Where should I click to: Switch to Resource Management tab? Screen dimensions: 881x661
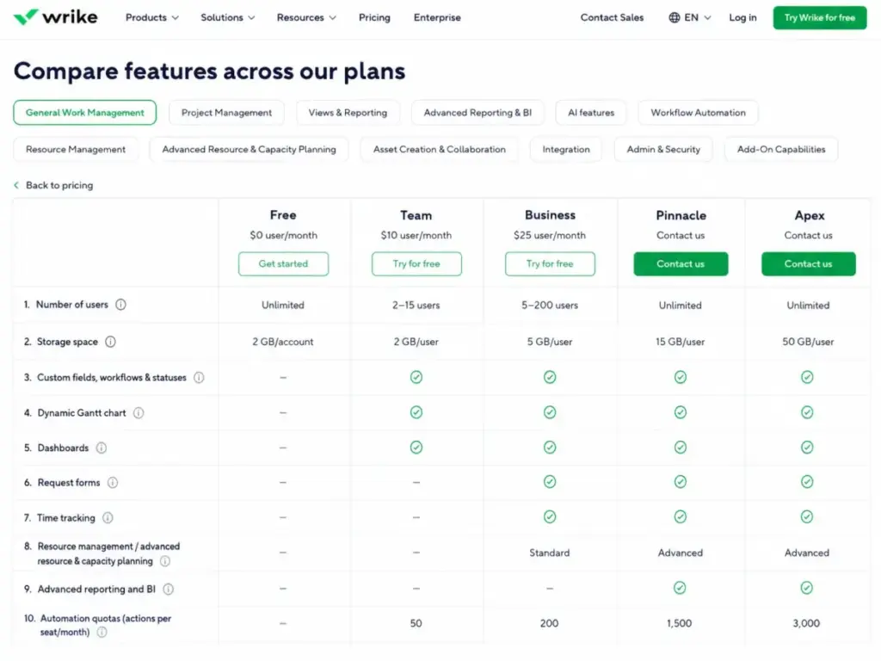(x=76, y=149)
